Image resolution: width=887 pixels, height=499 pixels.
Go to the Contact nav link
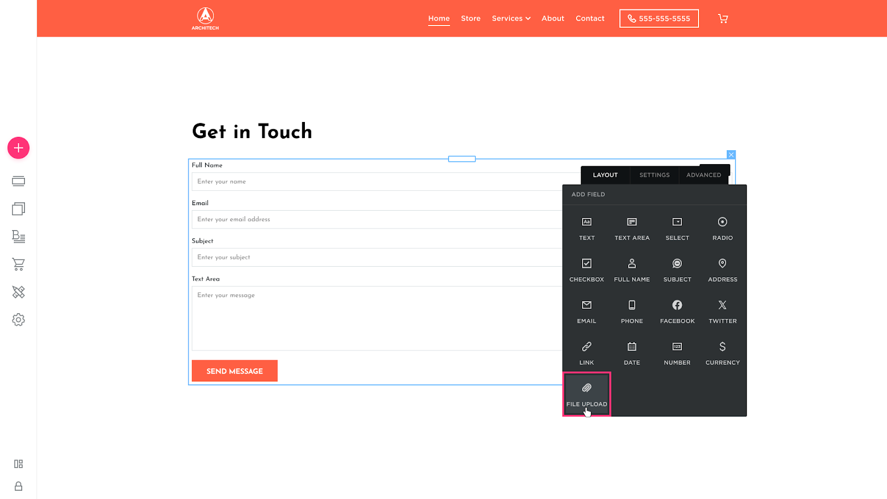point(590,18)
